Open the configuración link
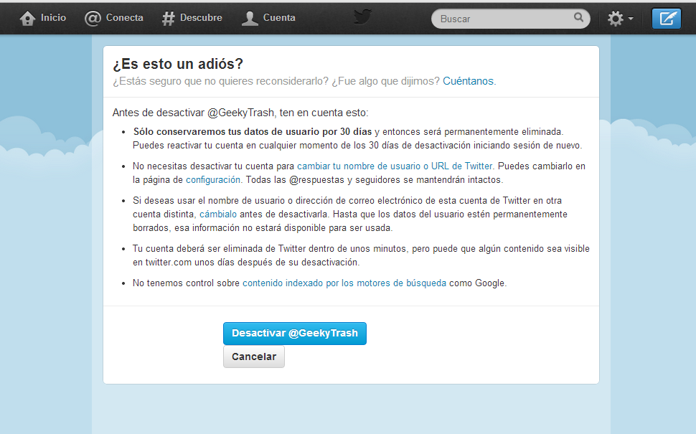 213,179
